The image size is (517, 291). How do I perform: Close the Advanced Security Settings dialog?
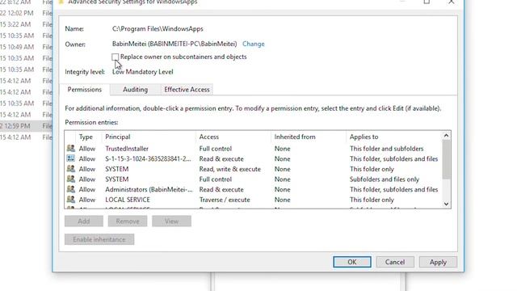click(x=451, y=2)
